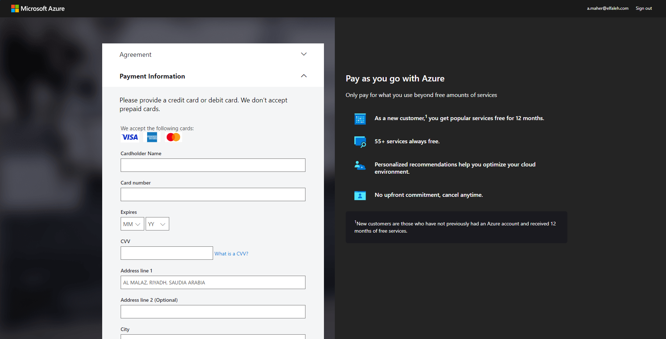
Task: Click the American Express card icon
Action: pos(152,137)
